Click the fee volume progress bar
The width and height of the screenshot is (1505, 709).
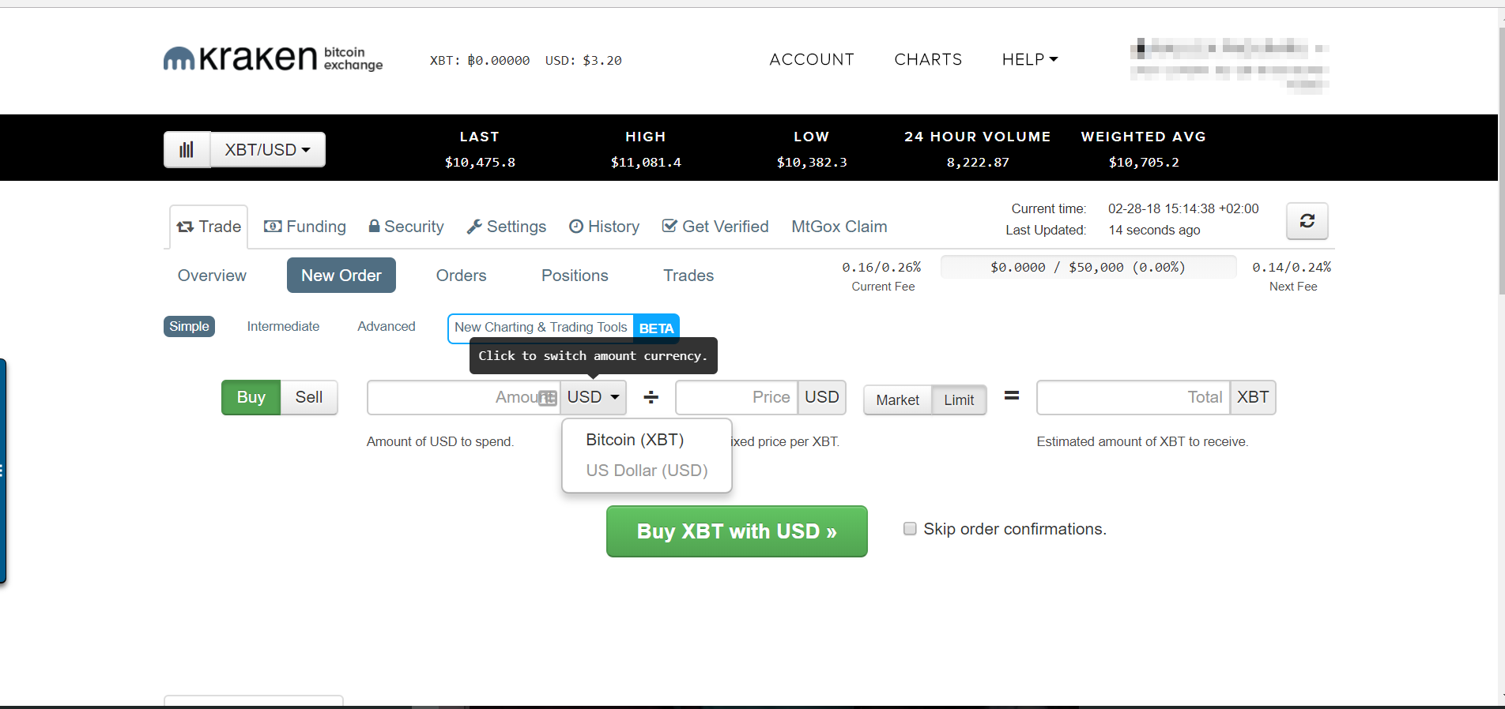[x=1088, y=267]
